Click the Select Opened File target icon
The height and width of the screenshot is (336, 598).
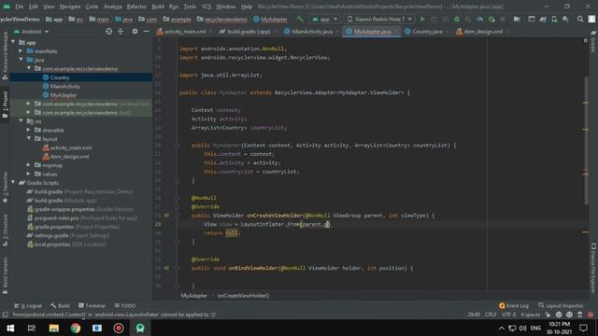pos(108,32)
